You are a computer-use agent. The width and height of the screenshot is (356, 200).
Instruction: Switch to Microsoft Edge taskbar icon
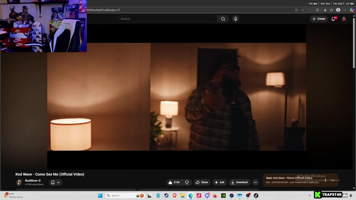[191, 196]
